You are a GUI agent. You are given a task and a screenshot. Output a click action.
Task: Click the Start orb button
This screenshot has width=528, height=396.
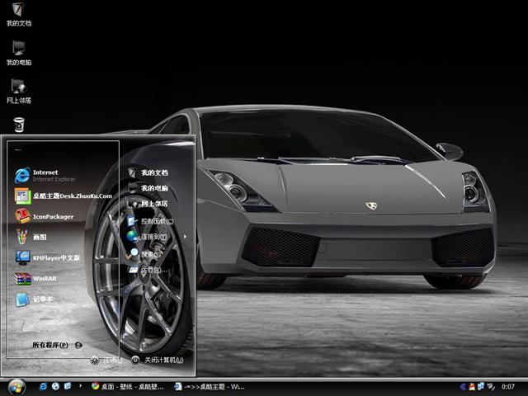[x=16, y=387]
